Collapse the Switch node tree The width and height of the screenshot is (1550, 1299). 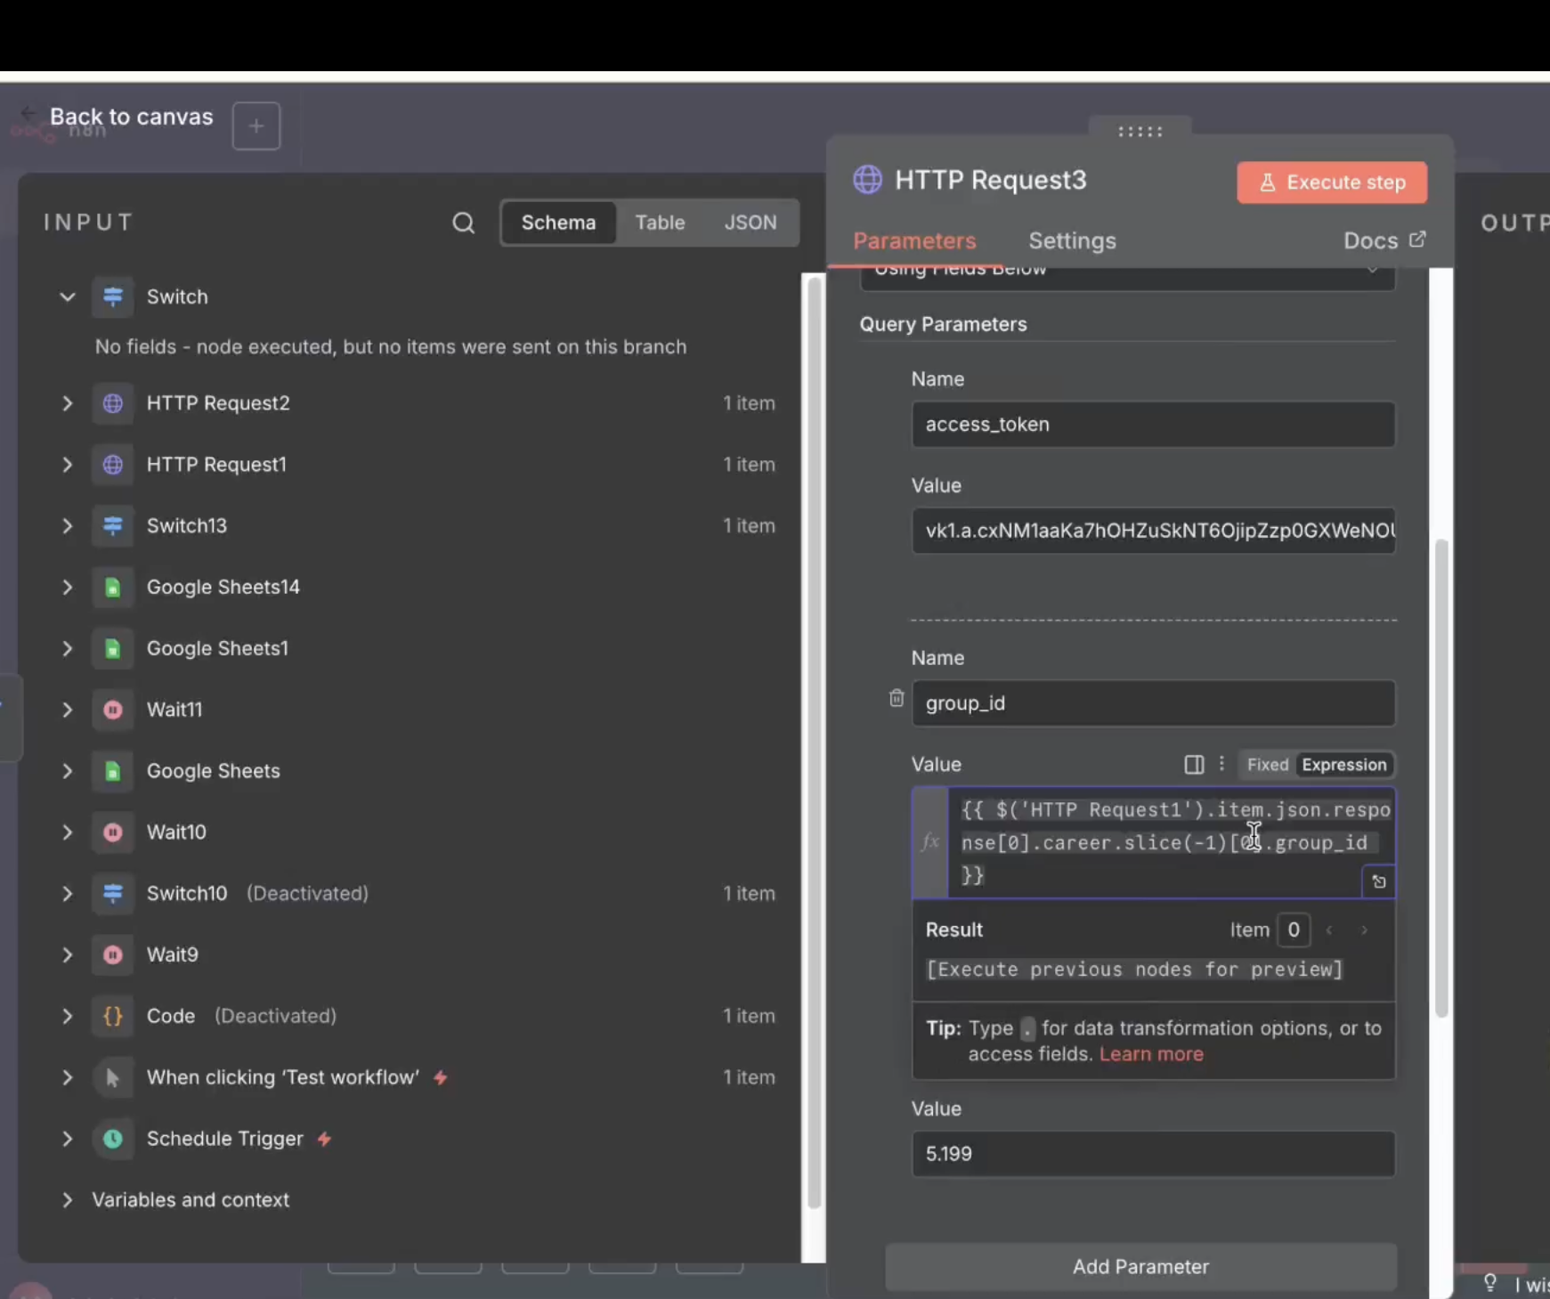68,296
